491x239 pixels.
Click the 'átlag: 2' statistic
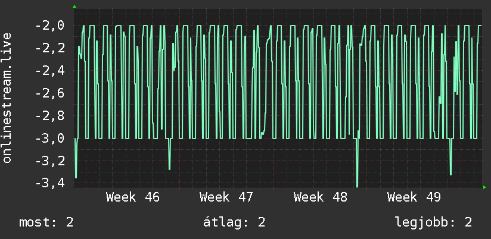coord(234,222)
